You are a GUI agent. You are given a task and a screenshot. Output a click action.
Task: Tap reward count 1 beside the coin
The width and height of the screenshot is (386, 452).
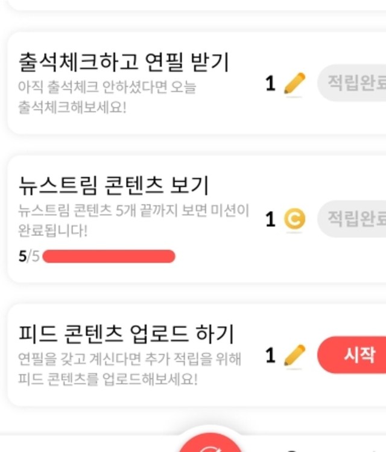tap(271, 218)
